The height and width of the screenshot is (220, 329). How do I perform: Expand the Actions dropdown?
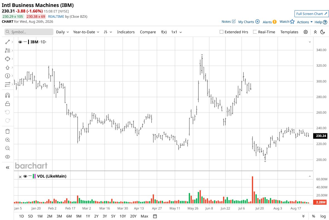pyautogui.click(x=305, y=22)
